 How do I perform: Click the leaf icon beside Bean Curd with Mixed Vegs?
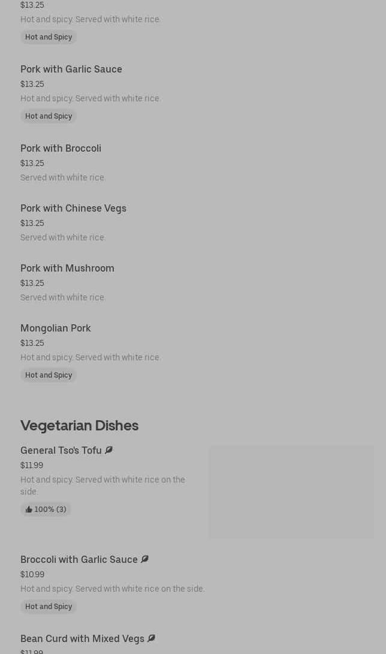(x=151, y=638)
